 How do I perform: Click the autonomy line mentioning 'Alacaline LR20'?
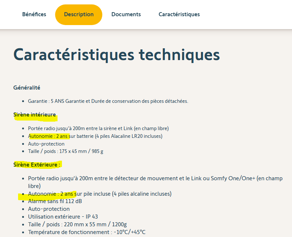coord(95,136)
